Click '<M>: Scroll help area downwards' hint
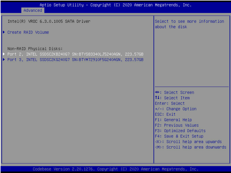Screen dimensions: 231x173 tap(191, 147)
